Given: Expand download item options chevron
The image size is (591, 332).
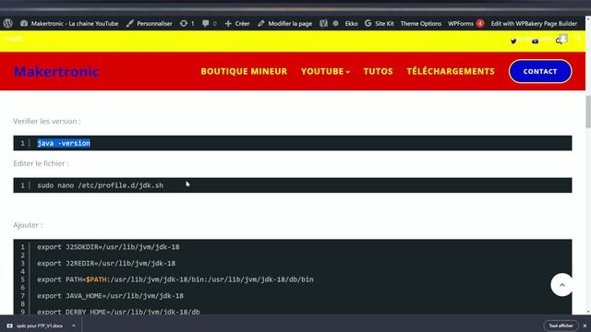Looking at the screenshot, I should coord(74,326).
